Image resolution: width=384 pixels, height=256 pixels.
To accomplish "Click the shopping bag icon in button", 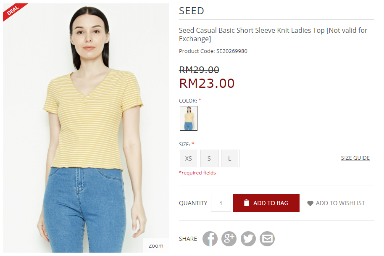I will (x=247, y=203).
